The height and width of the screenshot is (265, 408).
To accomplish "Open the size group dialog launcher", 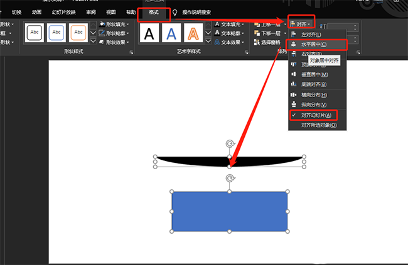I will [358, 52].
